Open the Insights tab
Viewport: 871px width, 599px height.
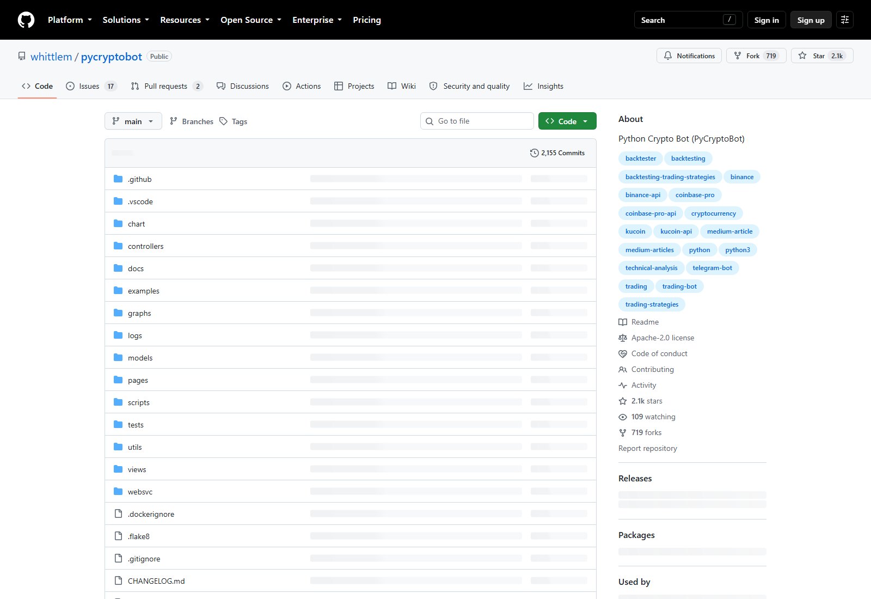pos(543,86)
